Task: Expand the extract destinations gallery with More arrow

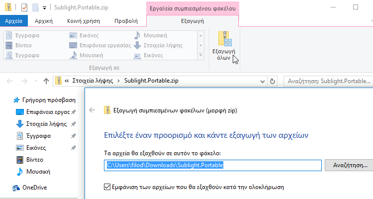Action: 201,55
